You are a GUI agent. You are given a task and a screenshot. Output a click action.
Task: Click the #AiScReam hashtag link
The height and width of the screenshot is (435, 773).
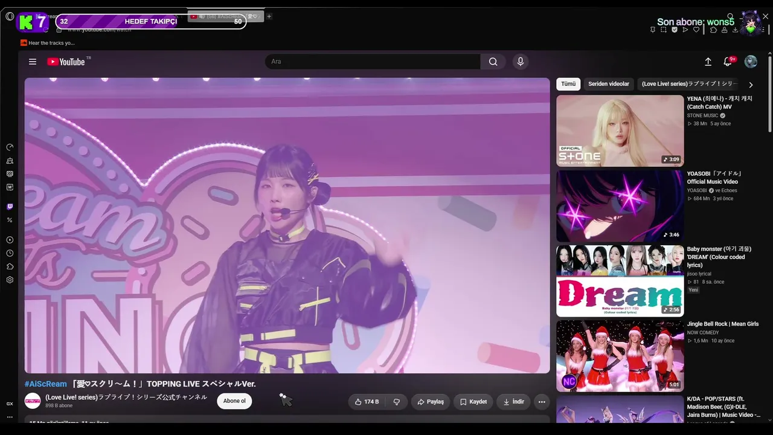46,384
